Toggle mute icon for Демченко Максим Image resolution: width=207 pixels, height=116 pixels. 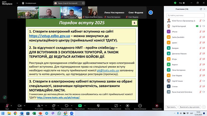point(200,53)
